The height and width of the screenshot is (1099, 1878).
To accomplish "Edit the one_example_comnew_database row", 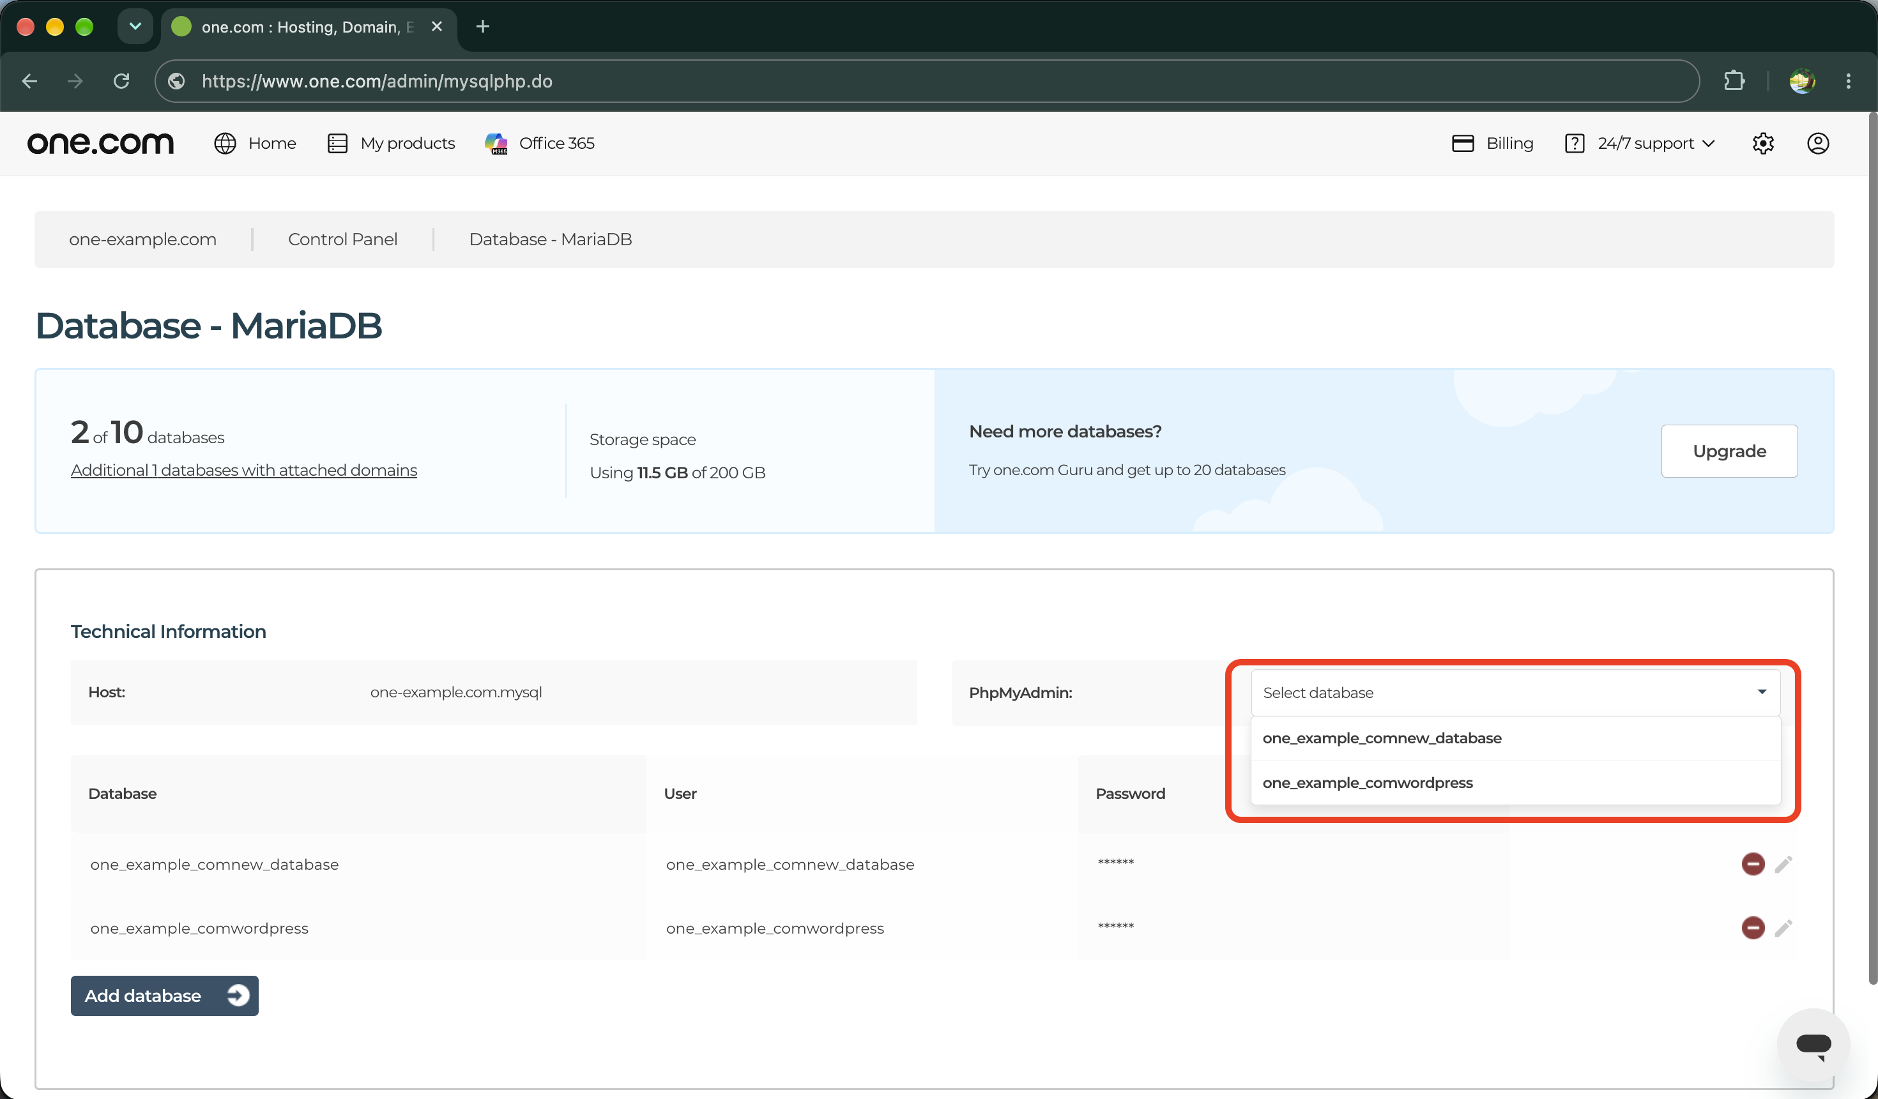I will point(1783,863).
